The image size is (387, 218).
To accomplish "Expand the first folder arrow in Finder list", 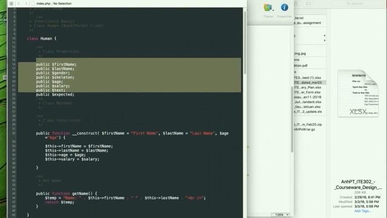I will [x=325, y=36].
